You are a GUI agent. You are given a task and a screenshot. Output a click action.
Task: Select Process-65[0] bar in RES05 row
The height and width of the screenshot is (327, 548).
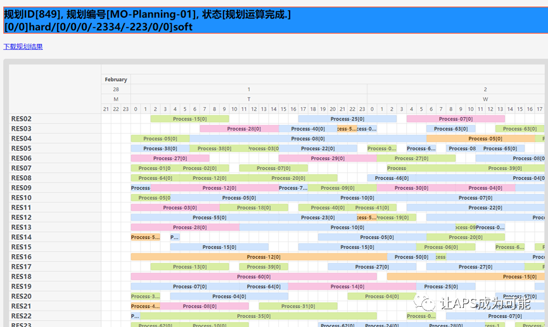click(500, 148)
